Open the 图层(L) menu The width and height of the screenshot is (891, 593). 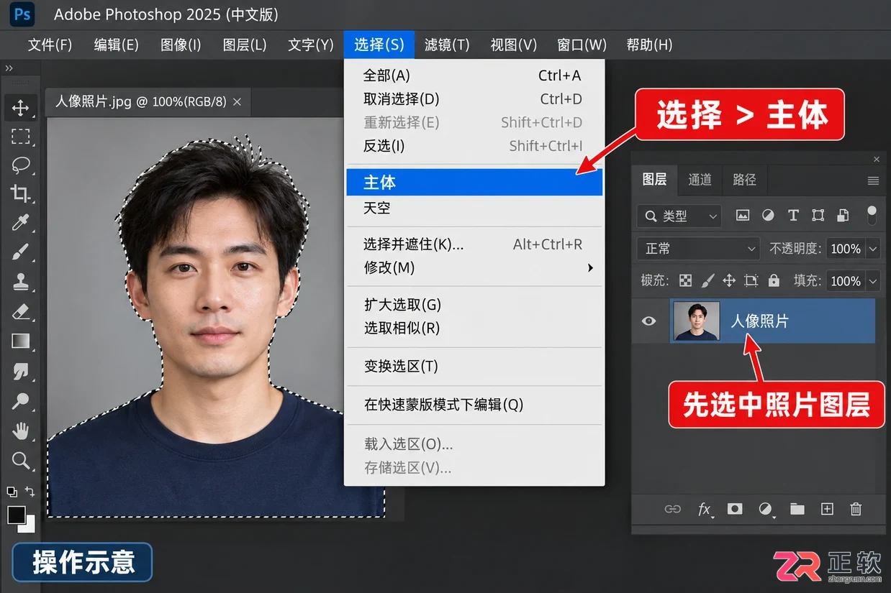click(x=245, y=45)
